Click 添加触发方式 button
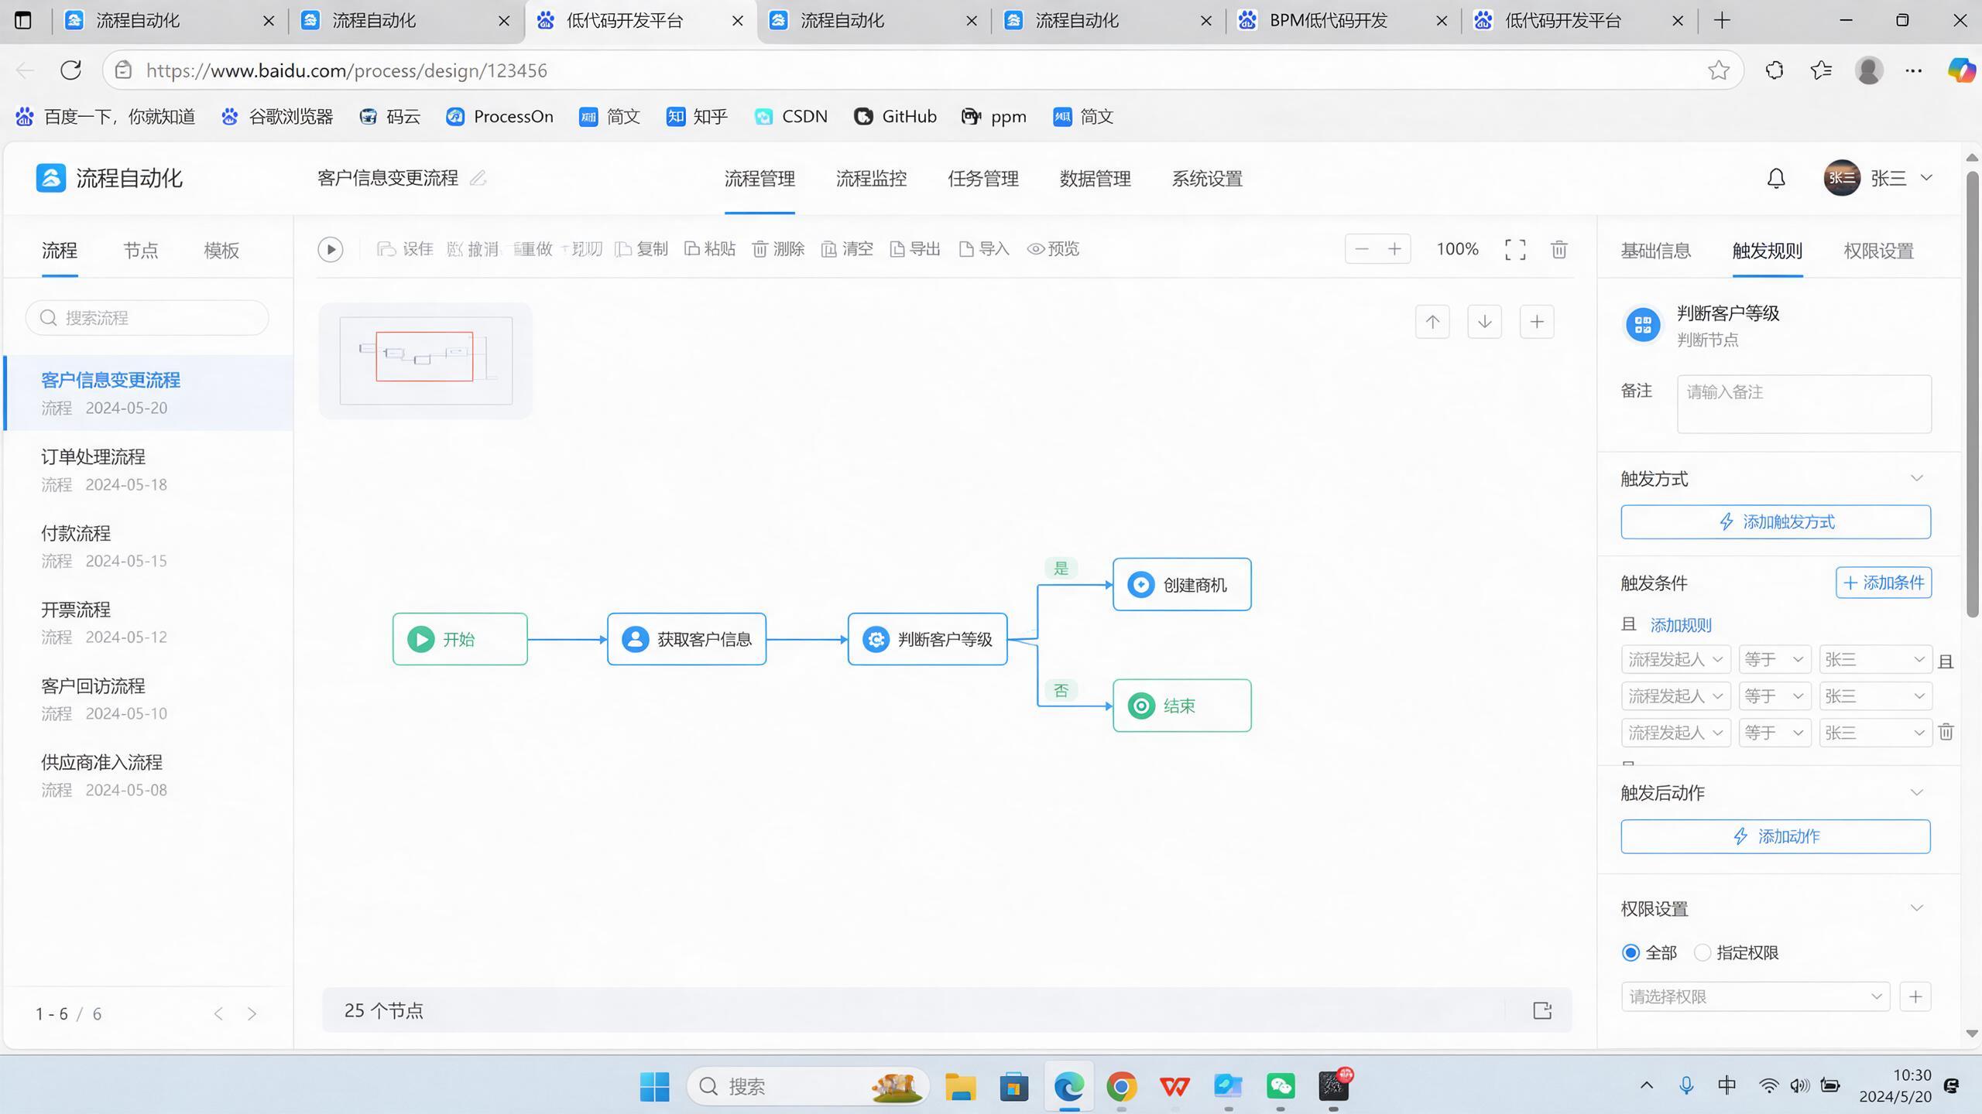The height and width of the screenshot is (1114, 1982). click(1775, 522)
